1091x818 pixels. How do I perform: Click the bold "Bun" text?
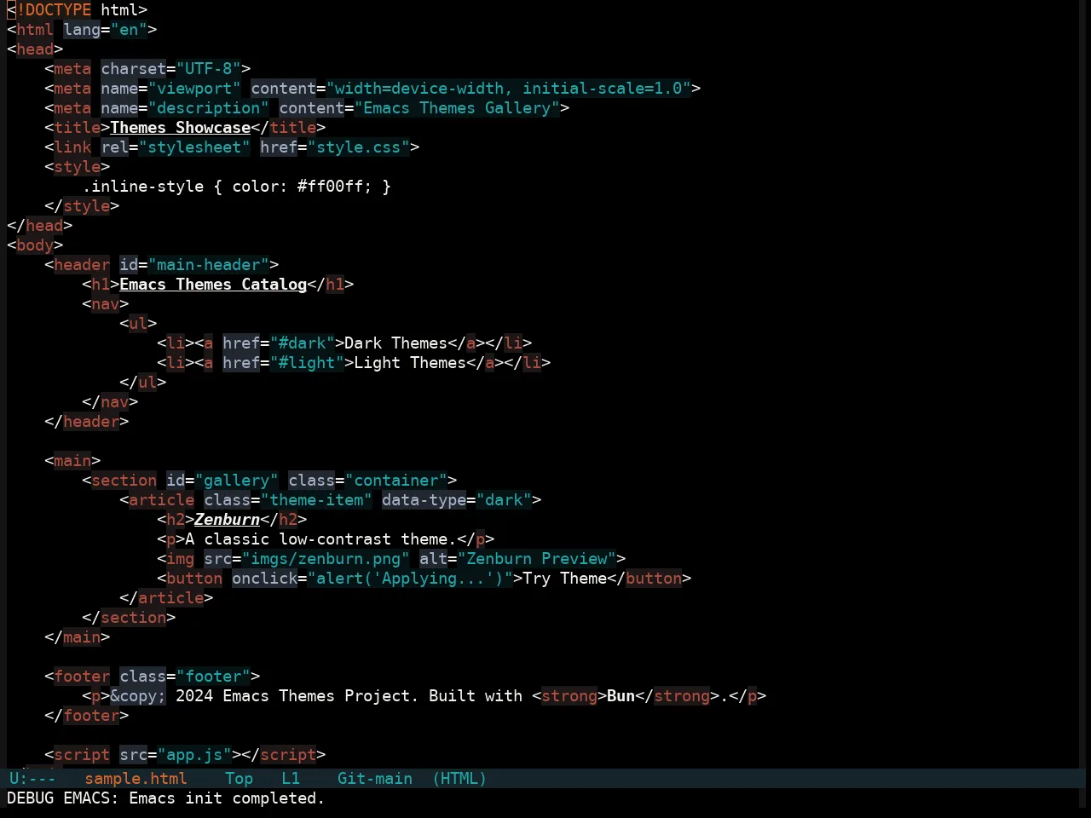point(621,696)
